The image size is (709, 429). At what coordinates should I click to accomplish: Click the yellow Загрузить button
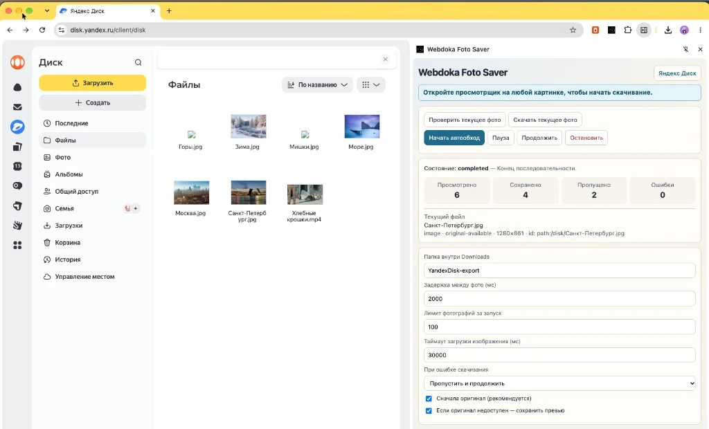click(92, 83)
